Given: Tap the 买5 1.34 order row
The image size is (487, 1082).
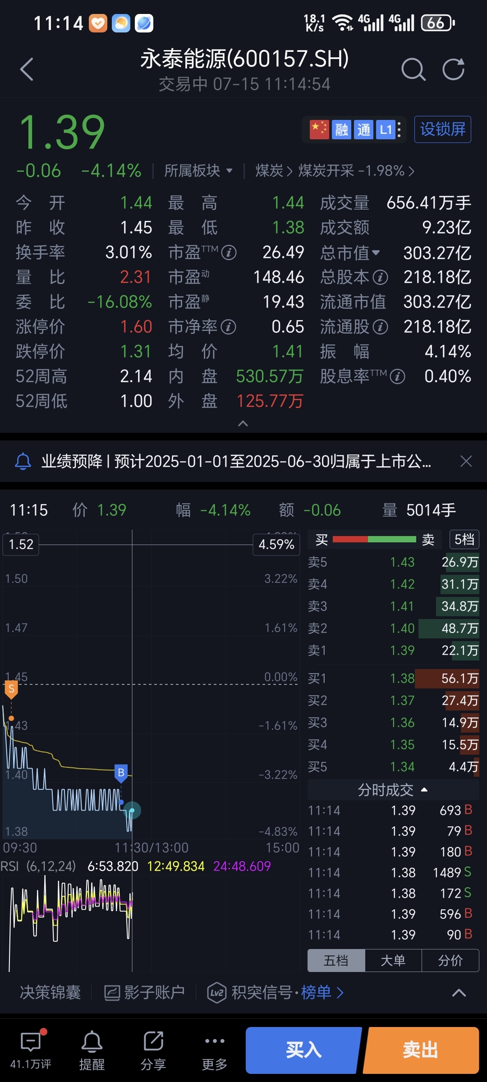Looking at the screenshot, I should [393, 766].
